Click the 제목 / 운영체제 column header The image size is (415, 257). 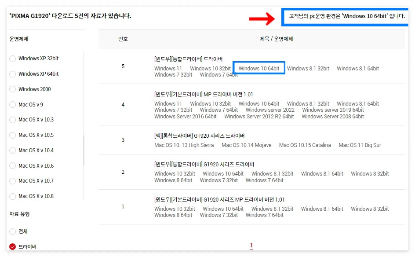pos(277,39)
